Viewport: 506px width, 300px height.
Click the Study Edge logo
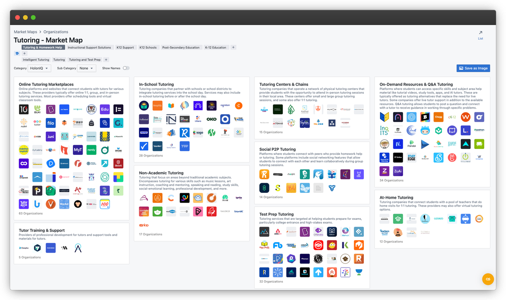412,157
